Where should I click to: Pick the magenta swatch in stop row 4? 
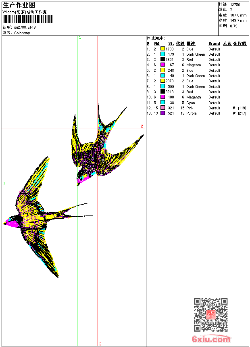click(163, 65)
